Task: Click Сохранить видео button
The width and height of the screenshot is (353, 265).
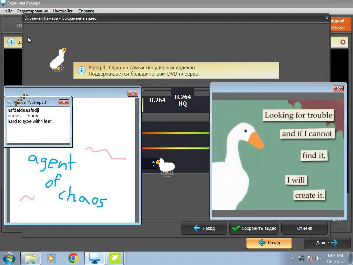Action: 254,228
